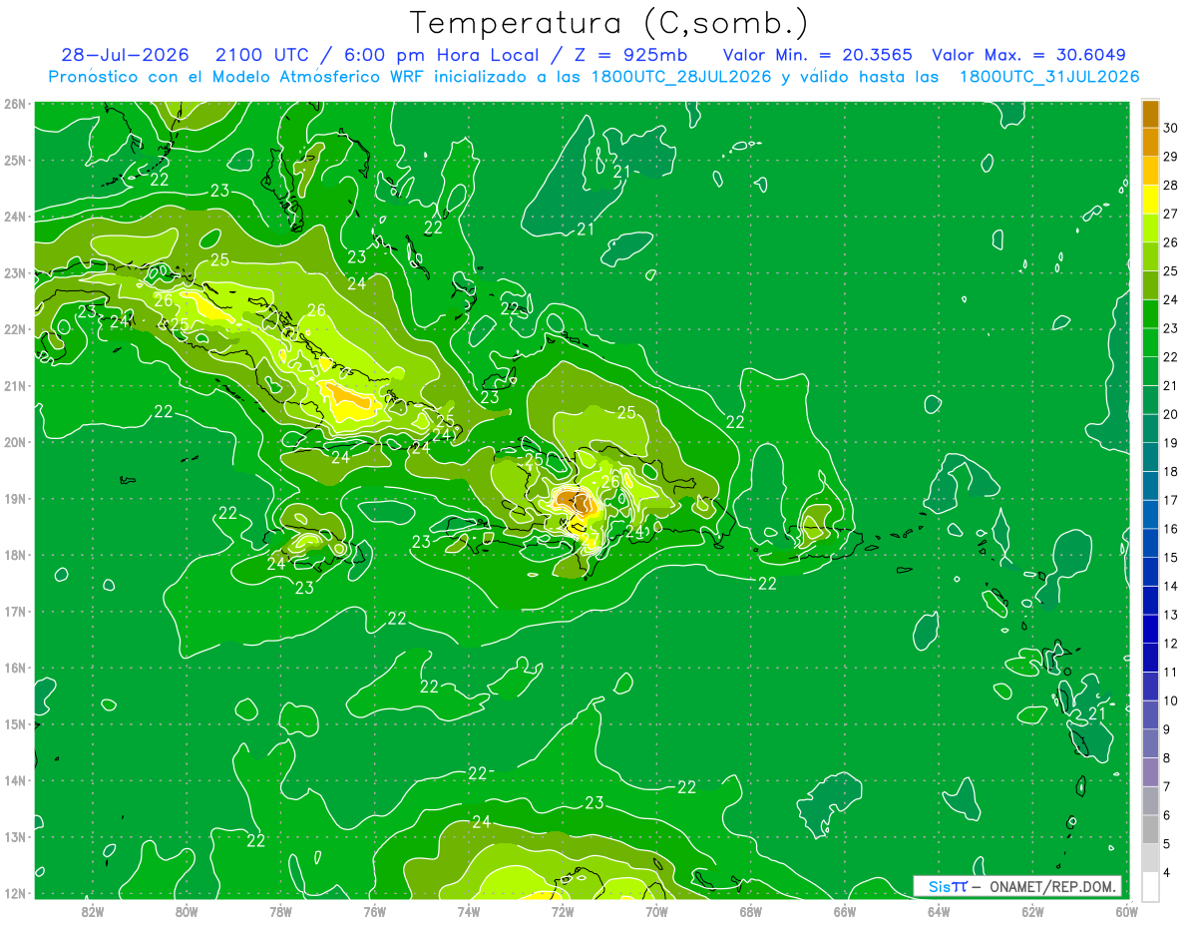Click the "SisTT" logo text
The image size is (1197, 925).
(x=948, y=887)
